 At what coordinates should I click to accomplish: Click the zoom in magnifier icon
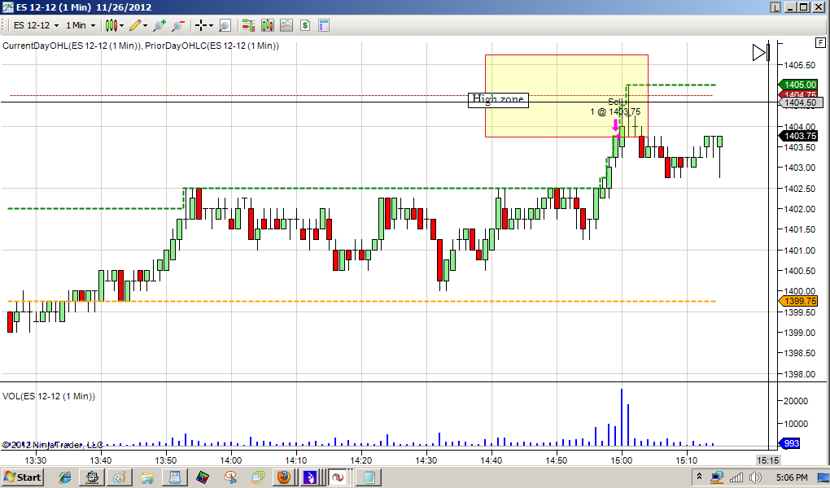(159, 25)
